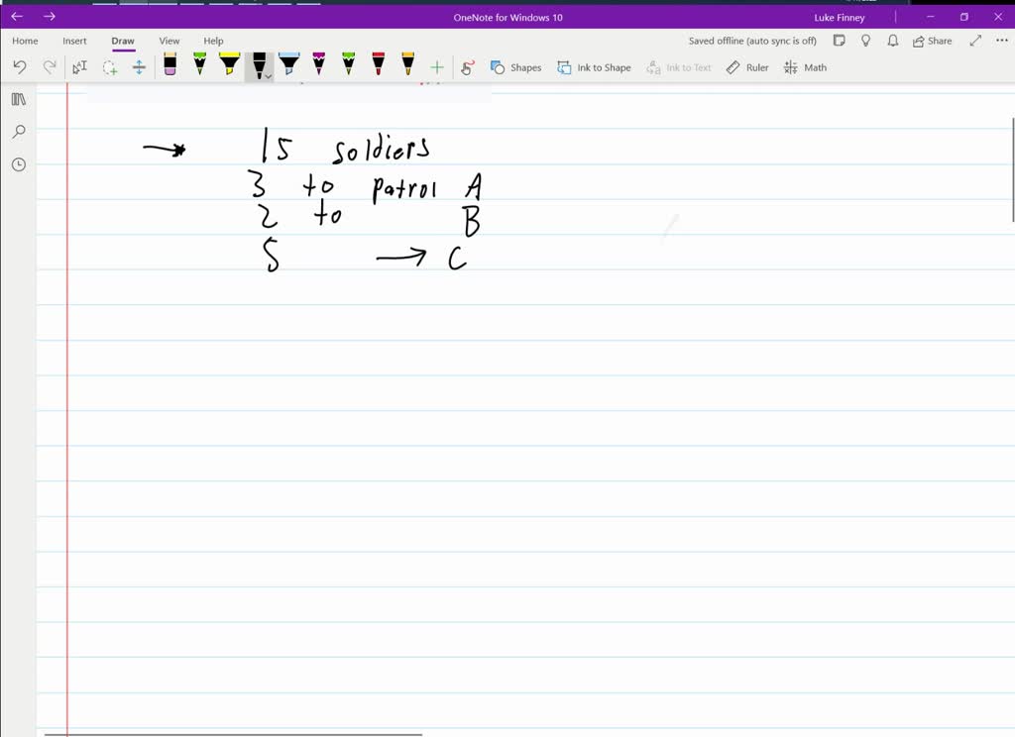Image resolution: width=1015 pixels, height=737 pixels.
Task: Show the notebooks list in the sidebar
Action: 17,99
